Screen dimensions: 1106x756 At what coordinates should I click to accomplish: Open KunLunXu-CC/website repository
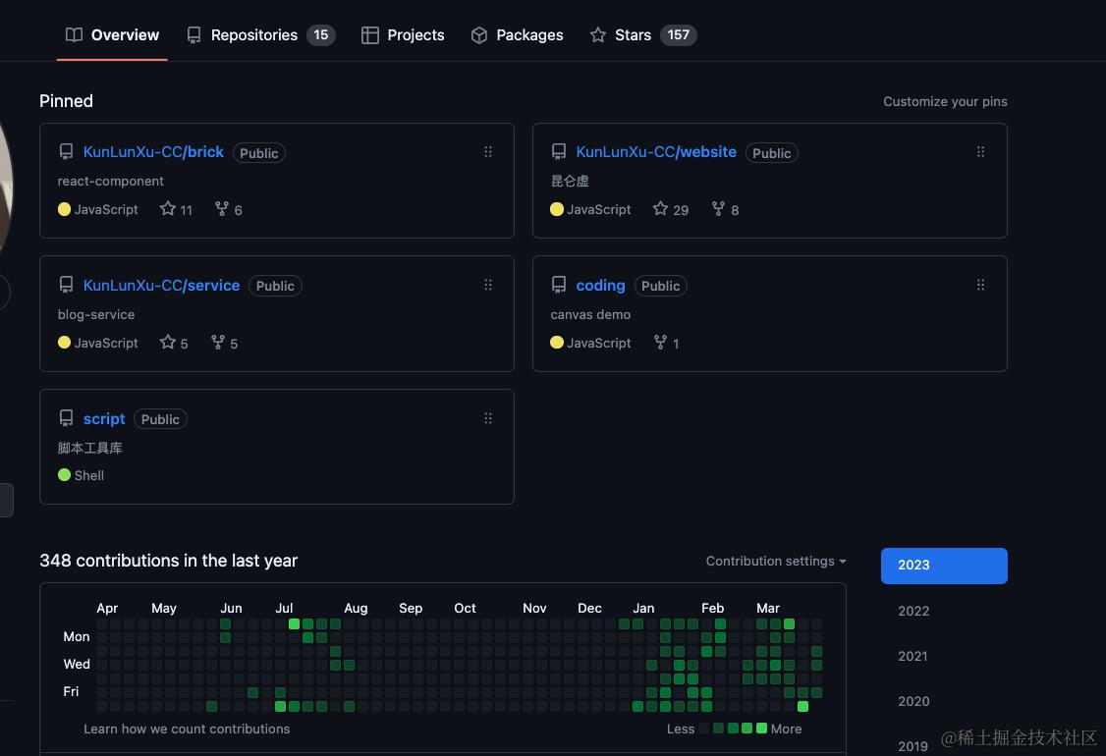(x=656, y=152)
